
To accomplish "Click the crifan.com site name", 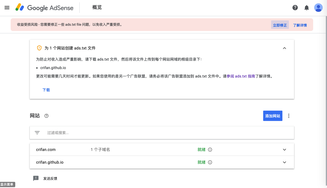I will (46, 150).
